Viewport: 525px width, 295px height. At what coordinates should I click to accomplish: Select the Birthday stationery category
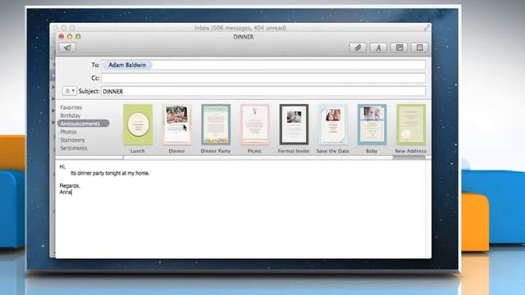[71, 116]
